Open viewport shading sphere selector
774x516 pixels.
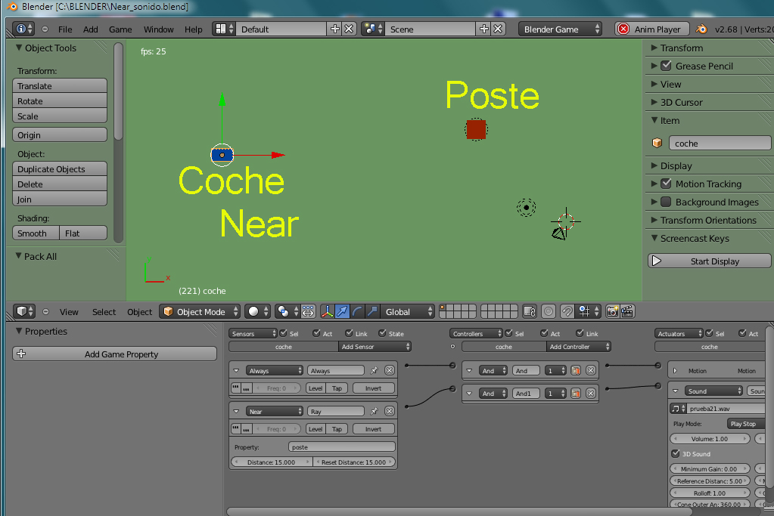click(258, 311)
